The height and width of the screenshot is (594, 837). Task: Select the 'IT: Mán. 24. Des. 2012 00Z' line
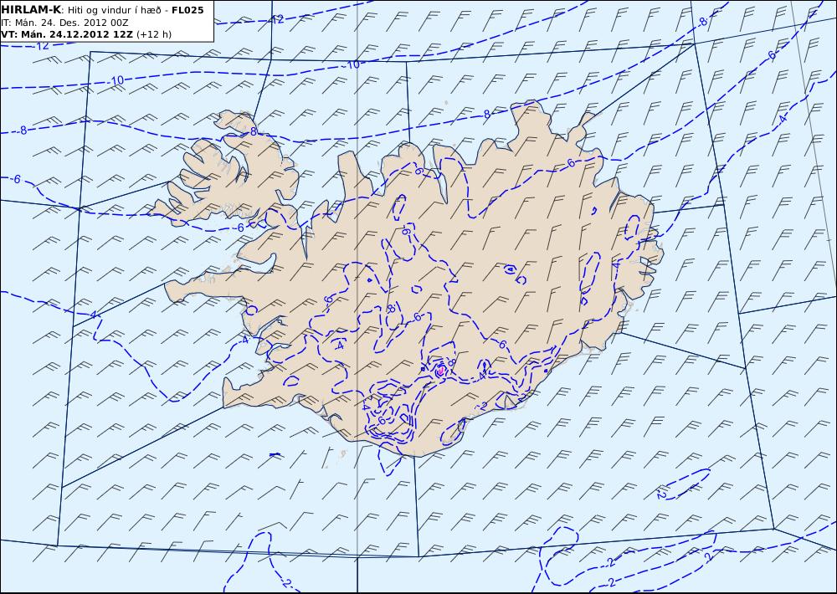(64, 23)
